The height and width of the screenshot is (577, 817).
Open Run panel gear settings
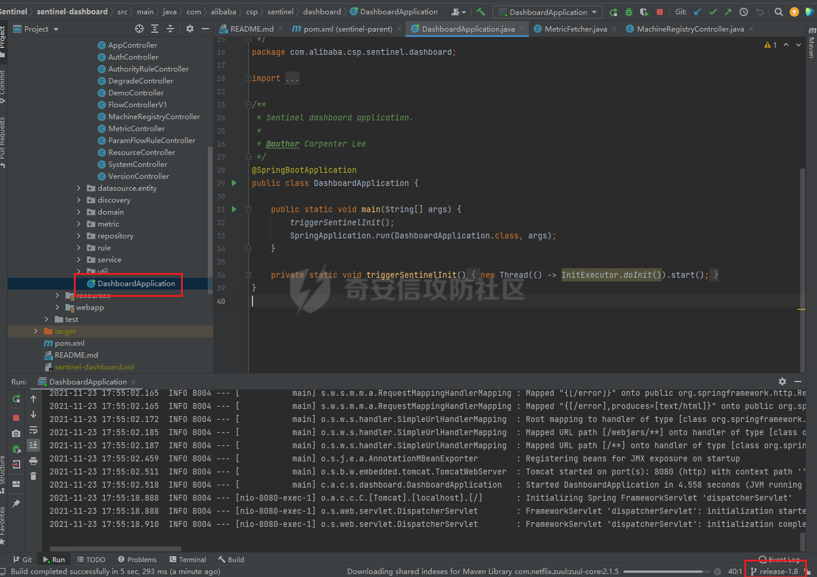tap(782, 381)
